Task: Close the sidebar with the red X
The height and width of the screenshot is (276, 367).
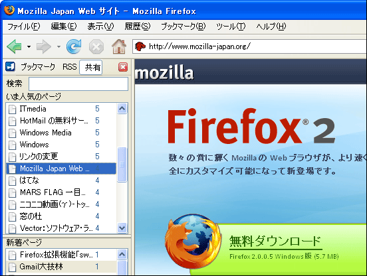Action: coord(123,67)
